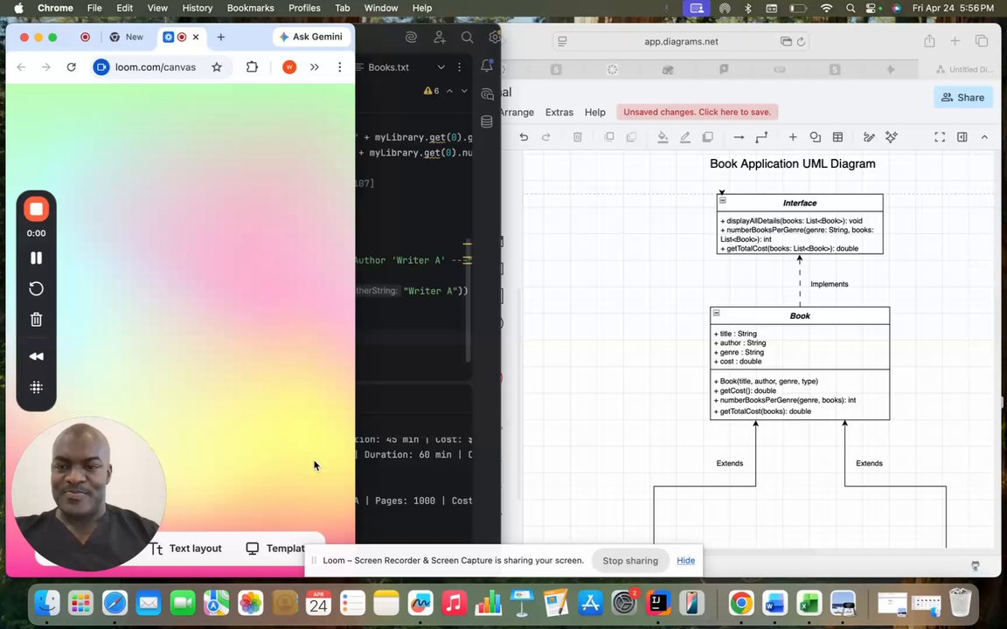The image size is (1007, 629).
Task: Reload the Safari page
Action: (801, 42)
